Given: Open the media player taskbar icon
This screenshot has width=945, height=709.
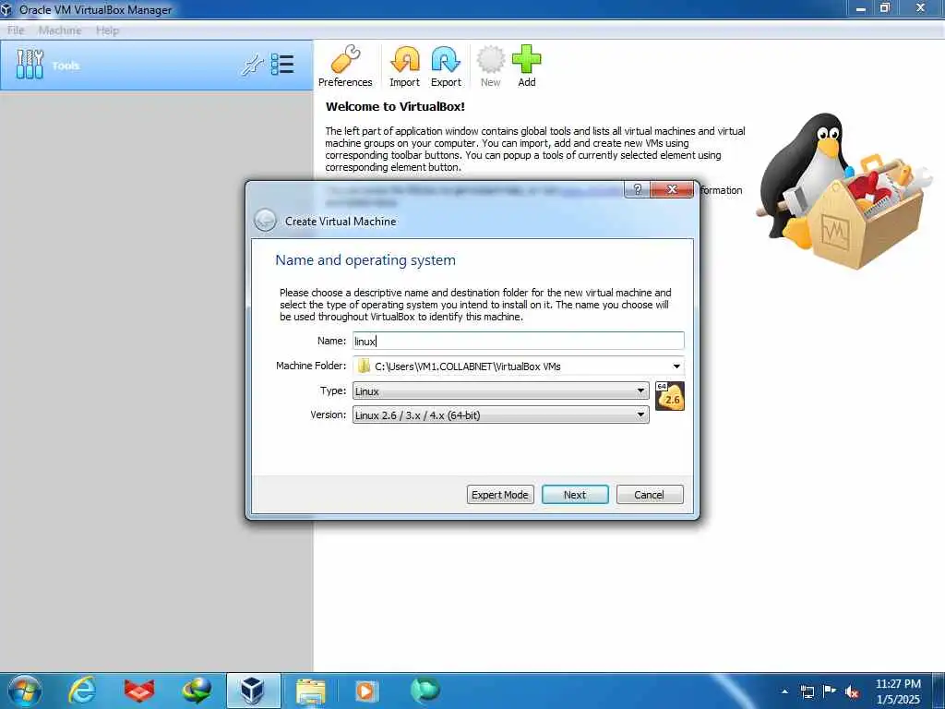Looking at the screenshot, I should click(x=366, y=691).
